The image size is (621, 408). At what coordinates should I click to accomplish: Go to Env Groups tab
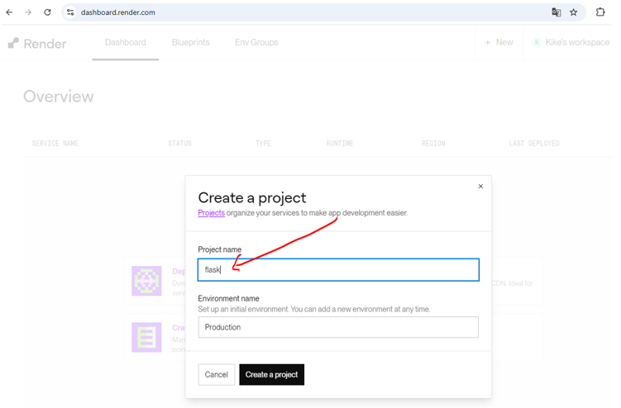[x=256, y=42]
